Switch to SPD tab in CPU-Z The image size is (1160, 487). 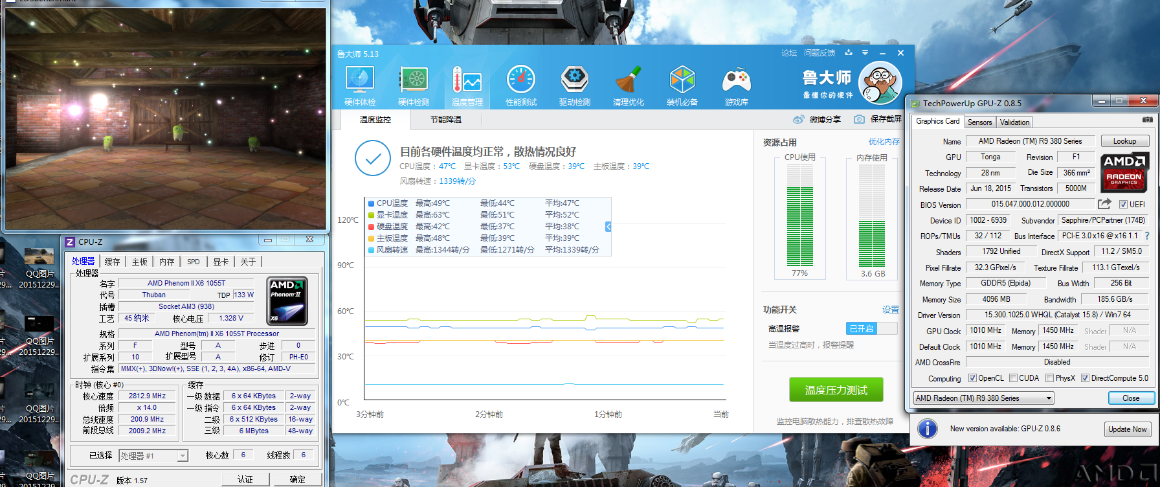pos(194,262)
